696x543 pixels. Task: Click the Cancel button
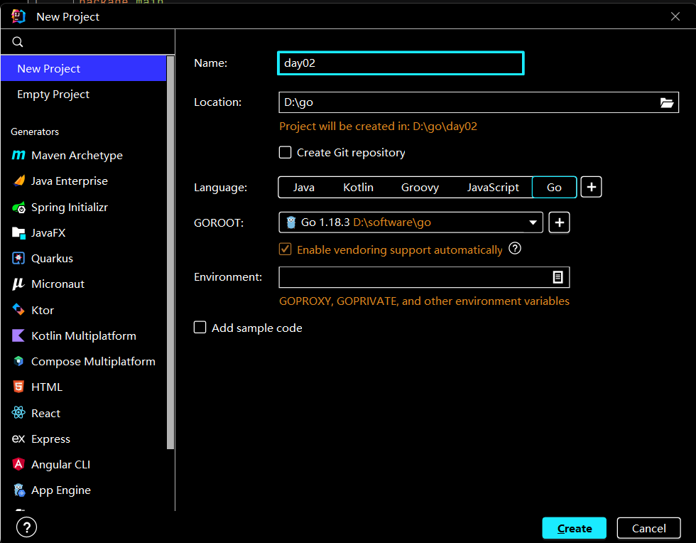[648, 528]
